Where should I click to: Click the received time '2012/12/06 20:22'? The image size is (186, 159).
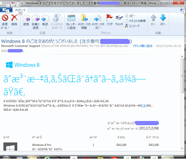tap(168, 46)
